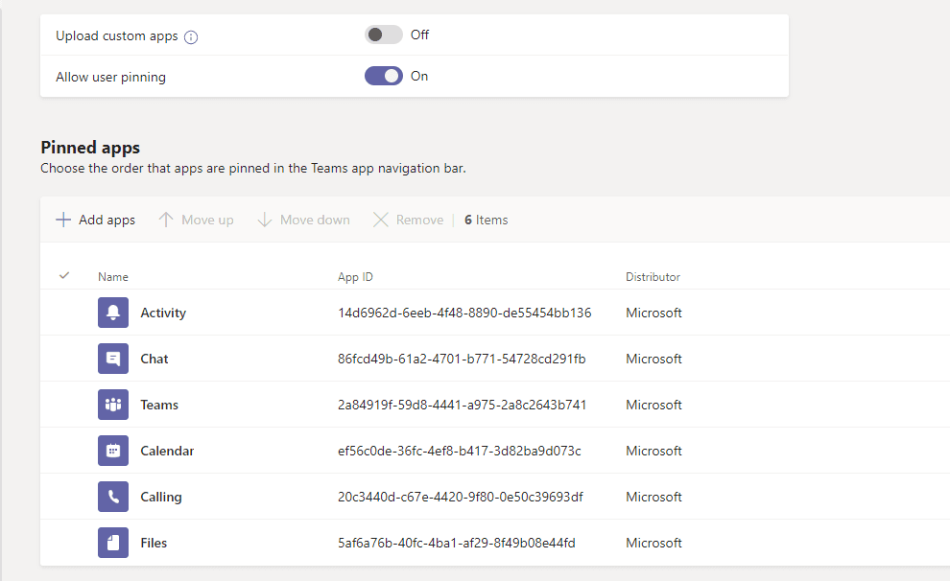Click the Allow user pinning label
The image size is (950, 581).
tap(111, 77)
